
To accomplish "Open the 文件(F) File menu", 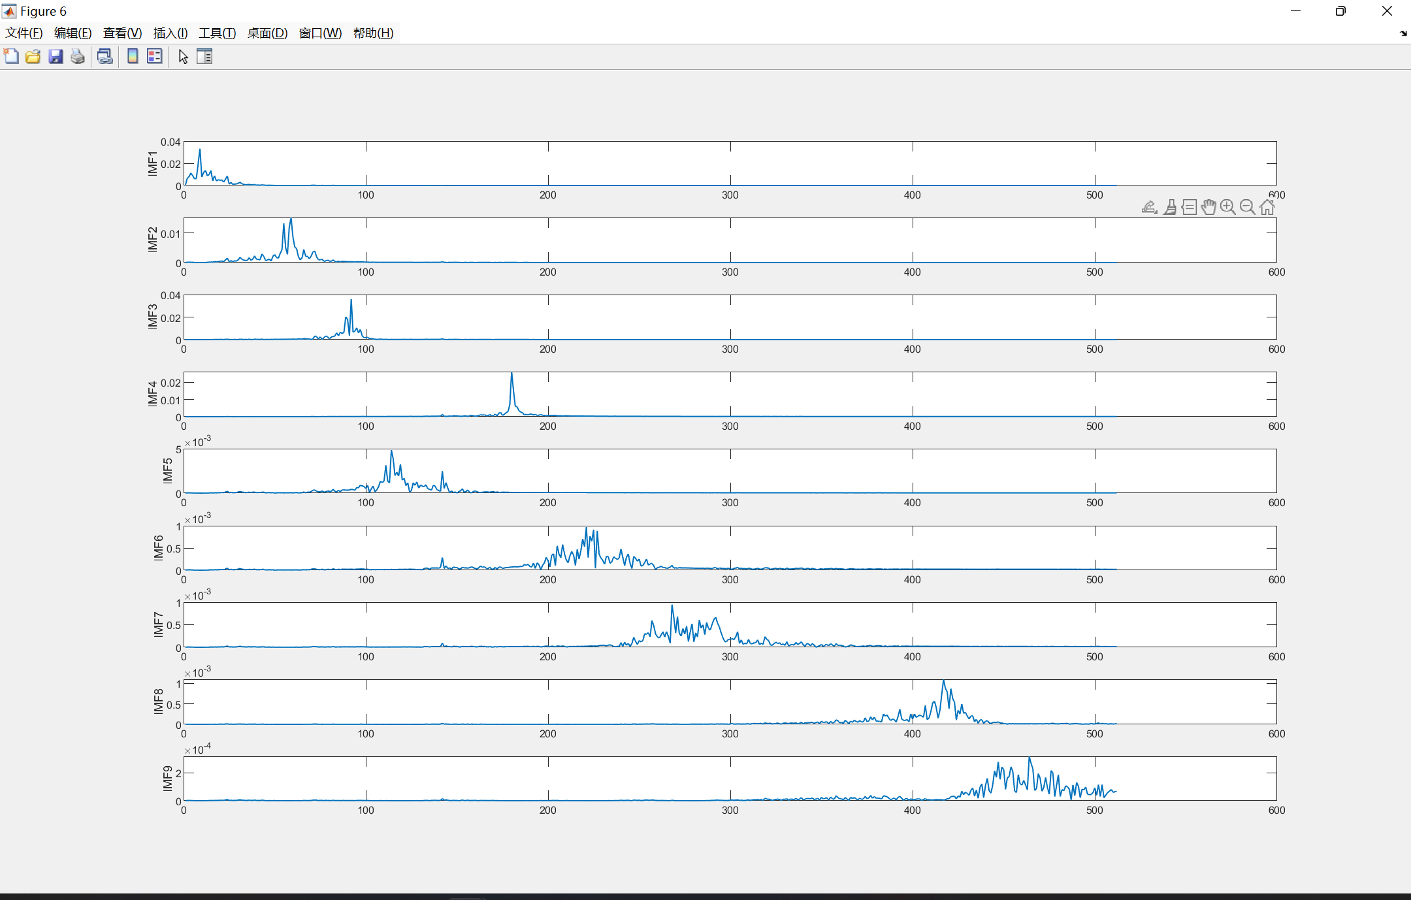I will coord(24,33).
